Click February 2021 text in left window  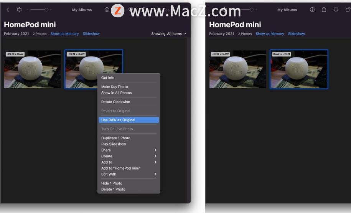click(x=16, y=34)
